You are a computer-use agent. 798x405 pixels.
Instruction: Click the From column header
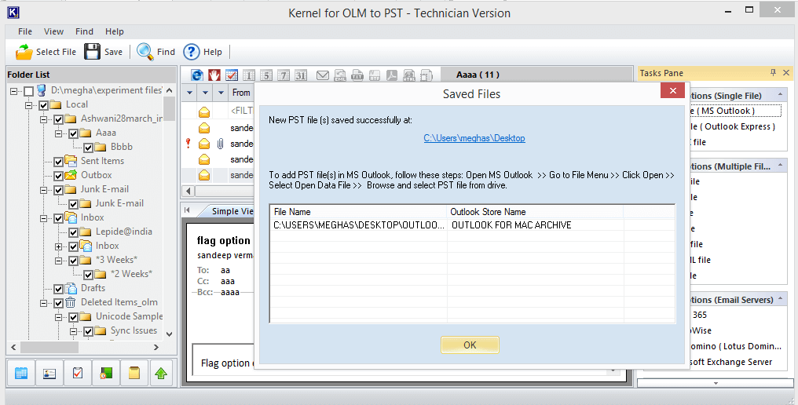coord(241,93)
